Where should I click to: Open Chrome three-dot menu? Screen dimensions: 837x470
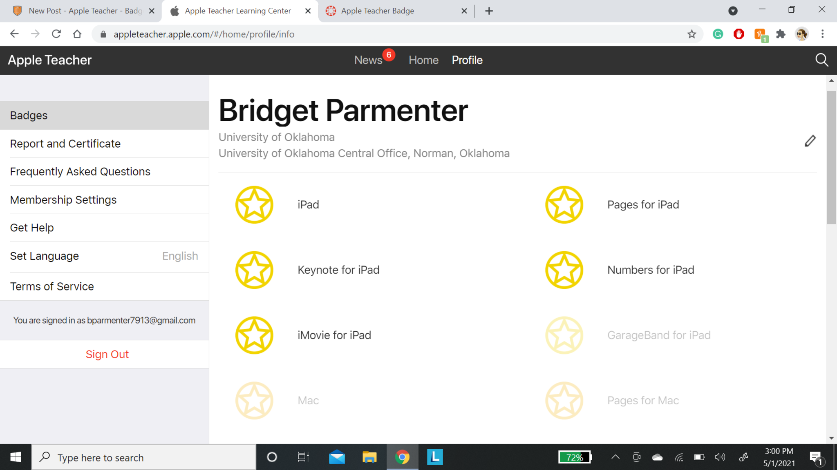pos(822,34)
